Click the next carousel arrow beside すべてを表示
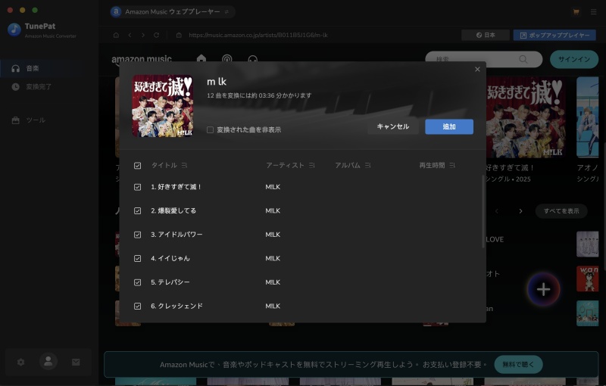 point(520,211)
